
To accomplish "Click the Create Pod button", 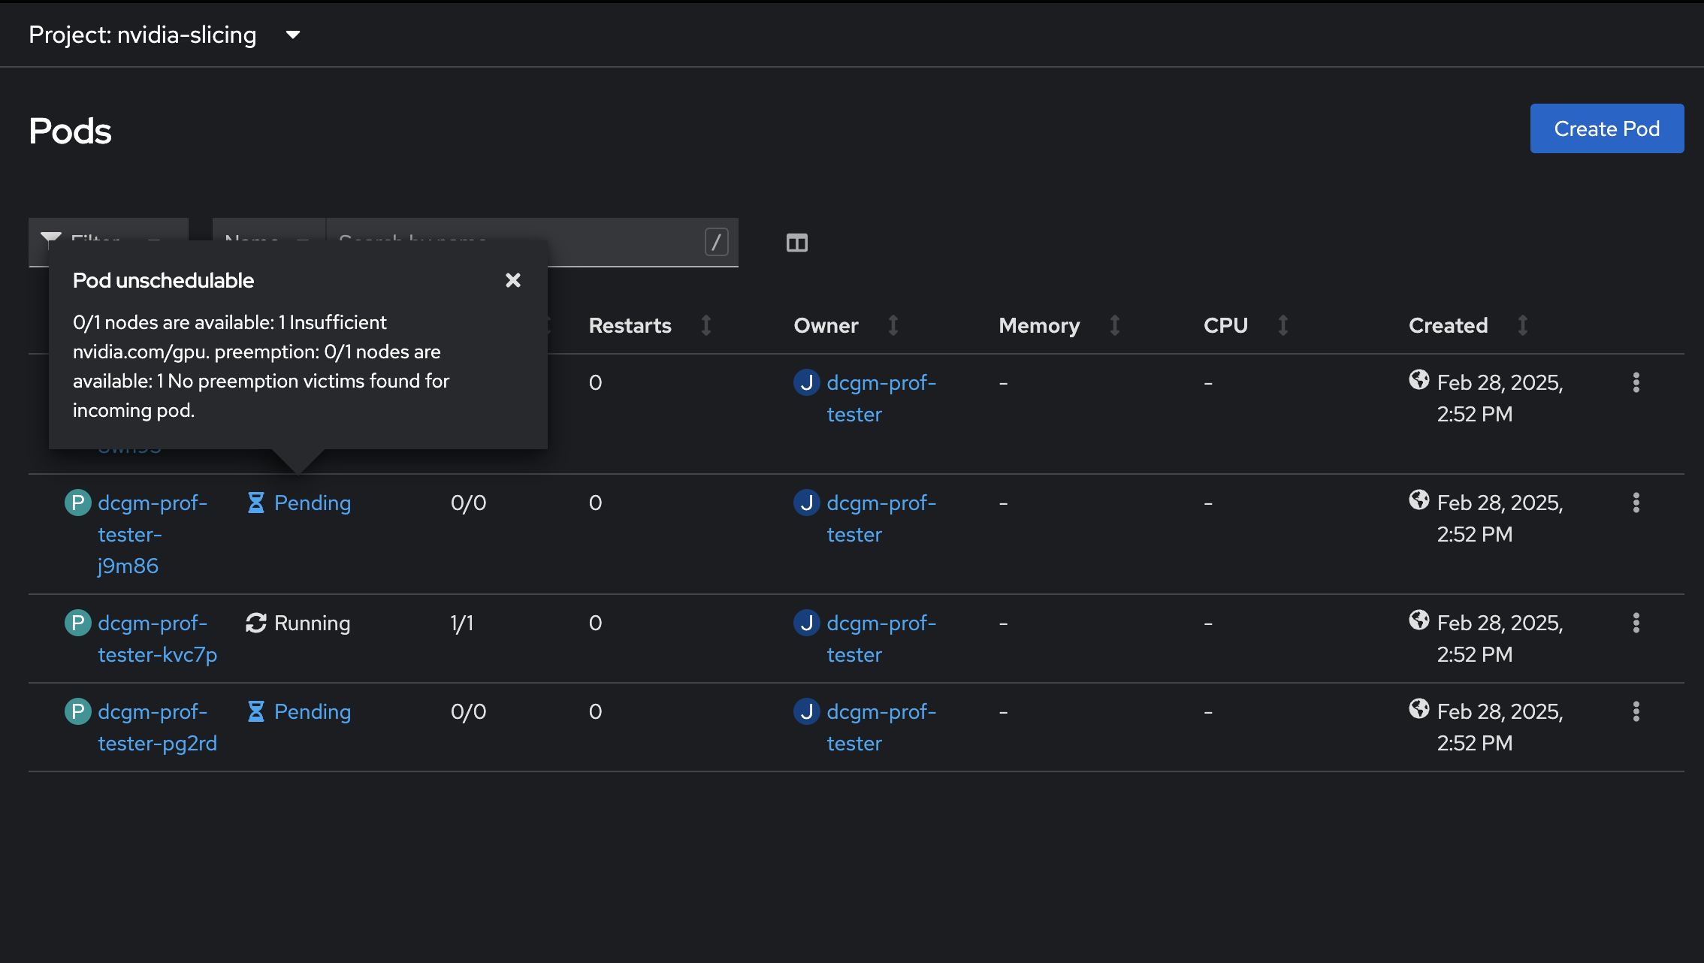I will point(1607,128).
